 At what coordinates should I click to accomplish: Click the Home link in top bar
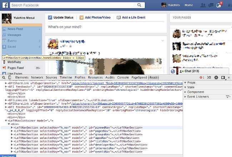189,5
